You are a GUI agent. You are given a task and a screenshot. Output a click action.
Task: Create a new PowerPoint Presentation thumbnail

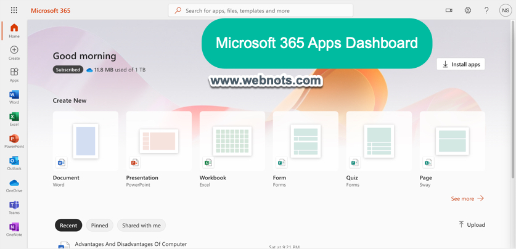pyautogui.click(x=159, y=141)
